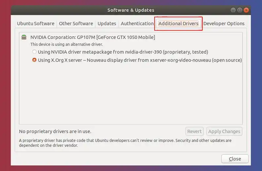Click the Software & Updates title bar text
This screenshot has height=171, width=262.
pos(131,10)
